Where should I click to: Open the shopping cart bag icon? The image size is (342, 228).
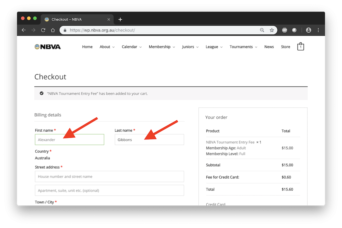click(x=301, y=46)
